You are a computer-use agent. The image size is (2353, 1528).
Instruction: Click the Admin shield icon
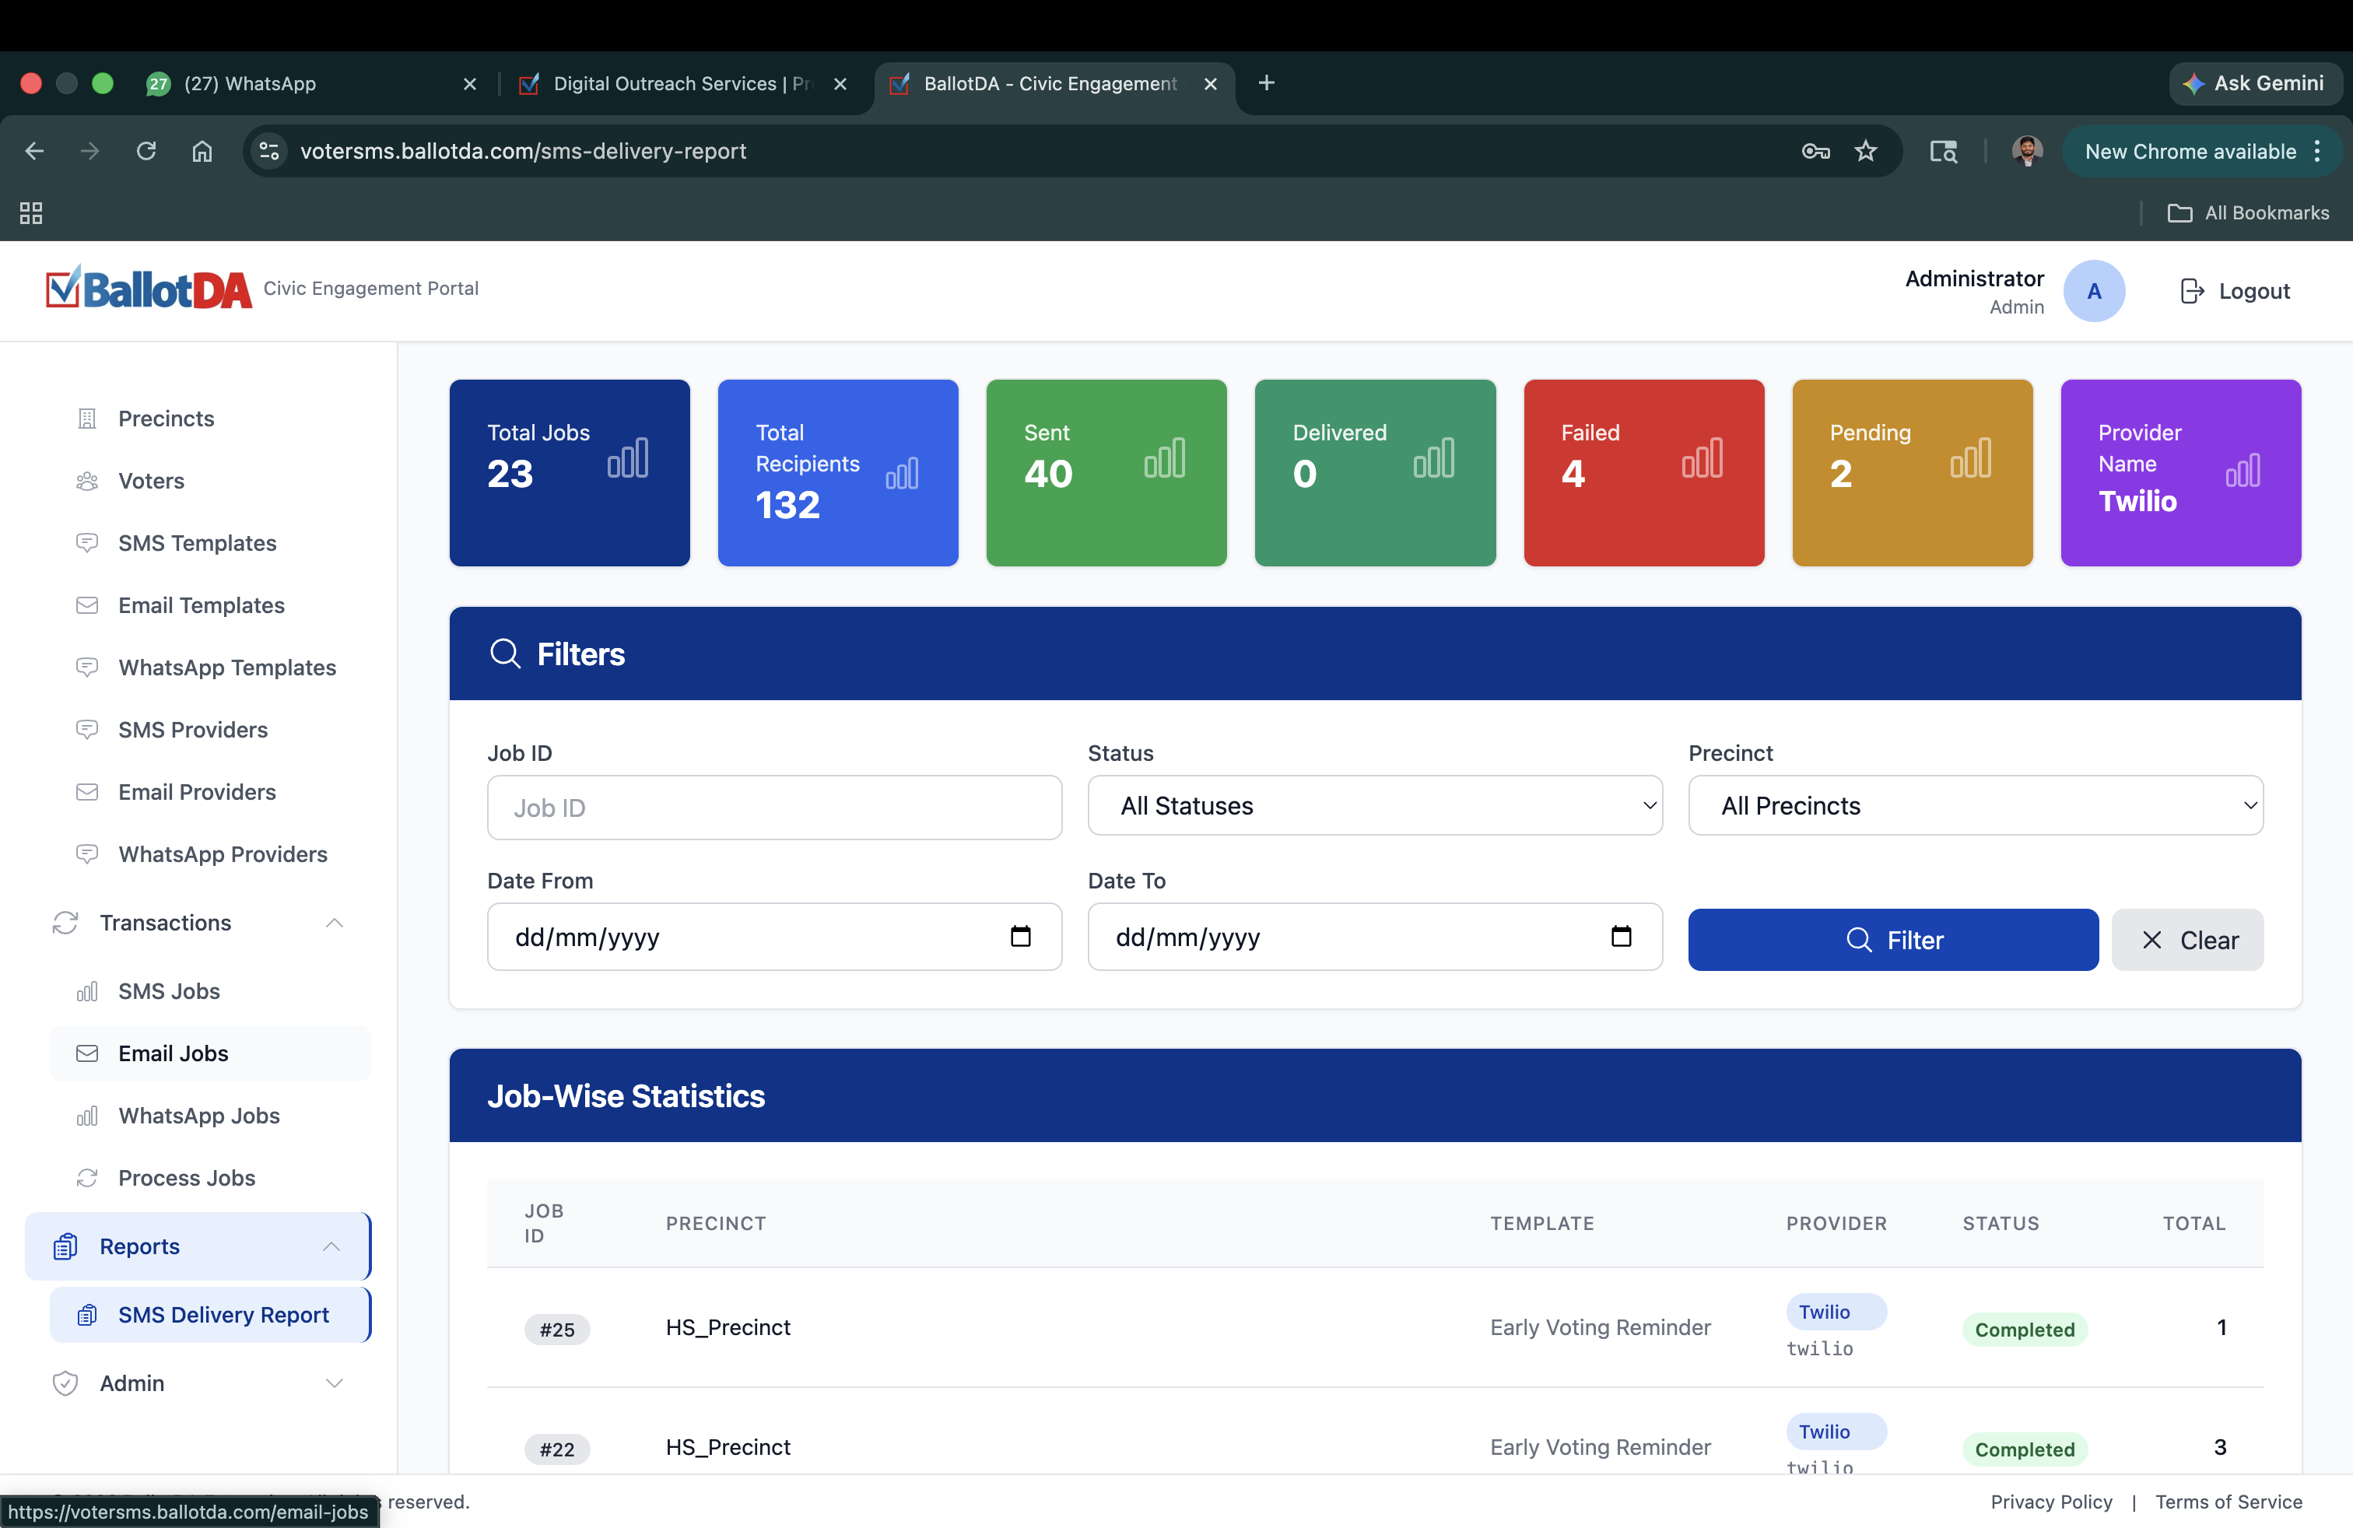coord(65,1383)
